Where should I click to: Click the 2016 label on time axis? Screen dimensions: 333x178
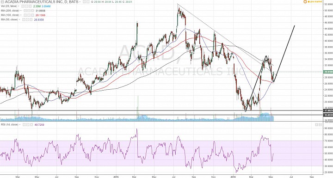coord(233,177)
